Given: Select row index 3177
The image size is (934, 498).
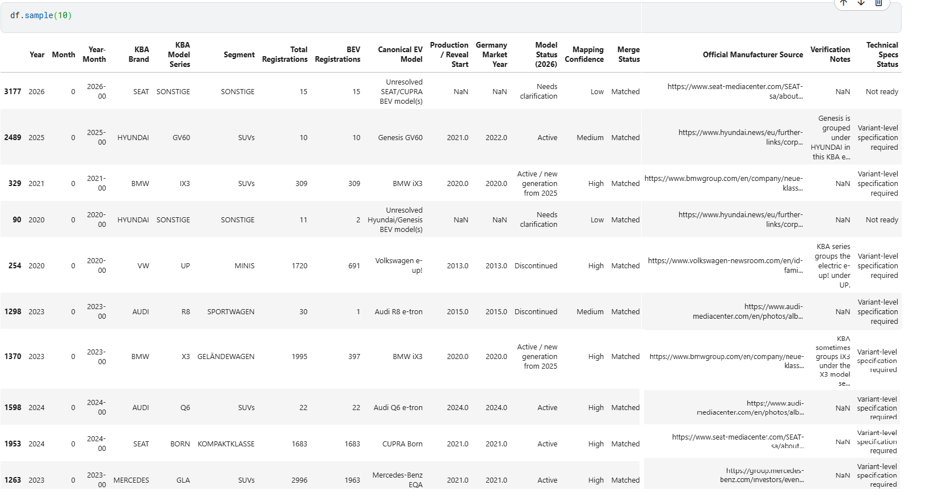Looking at the screenshot, I should tap(12, 91).
